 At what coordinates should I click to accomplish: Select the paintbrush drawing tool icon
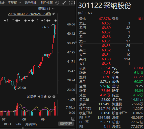tap(64, 3)
